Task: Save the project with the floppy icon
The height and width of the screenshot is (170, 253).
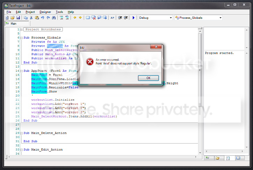Action: click(x=18, y=18)
